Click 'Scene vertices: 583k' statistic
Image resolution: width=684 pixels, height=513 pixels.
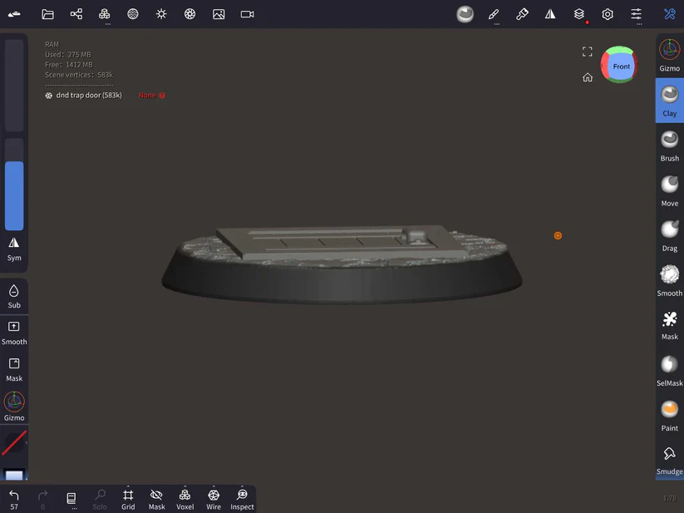[x=79, y=75]
